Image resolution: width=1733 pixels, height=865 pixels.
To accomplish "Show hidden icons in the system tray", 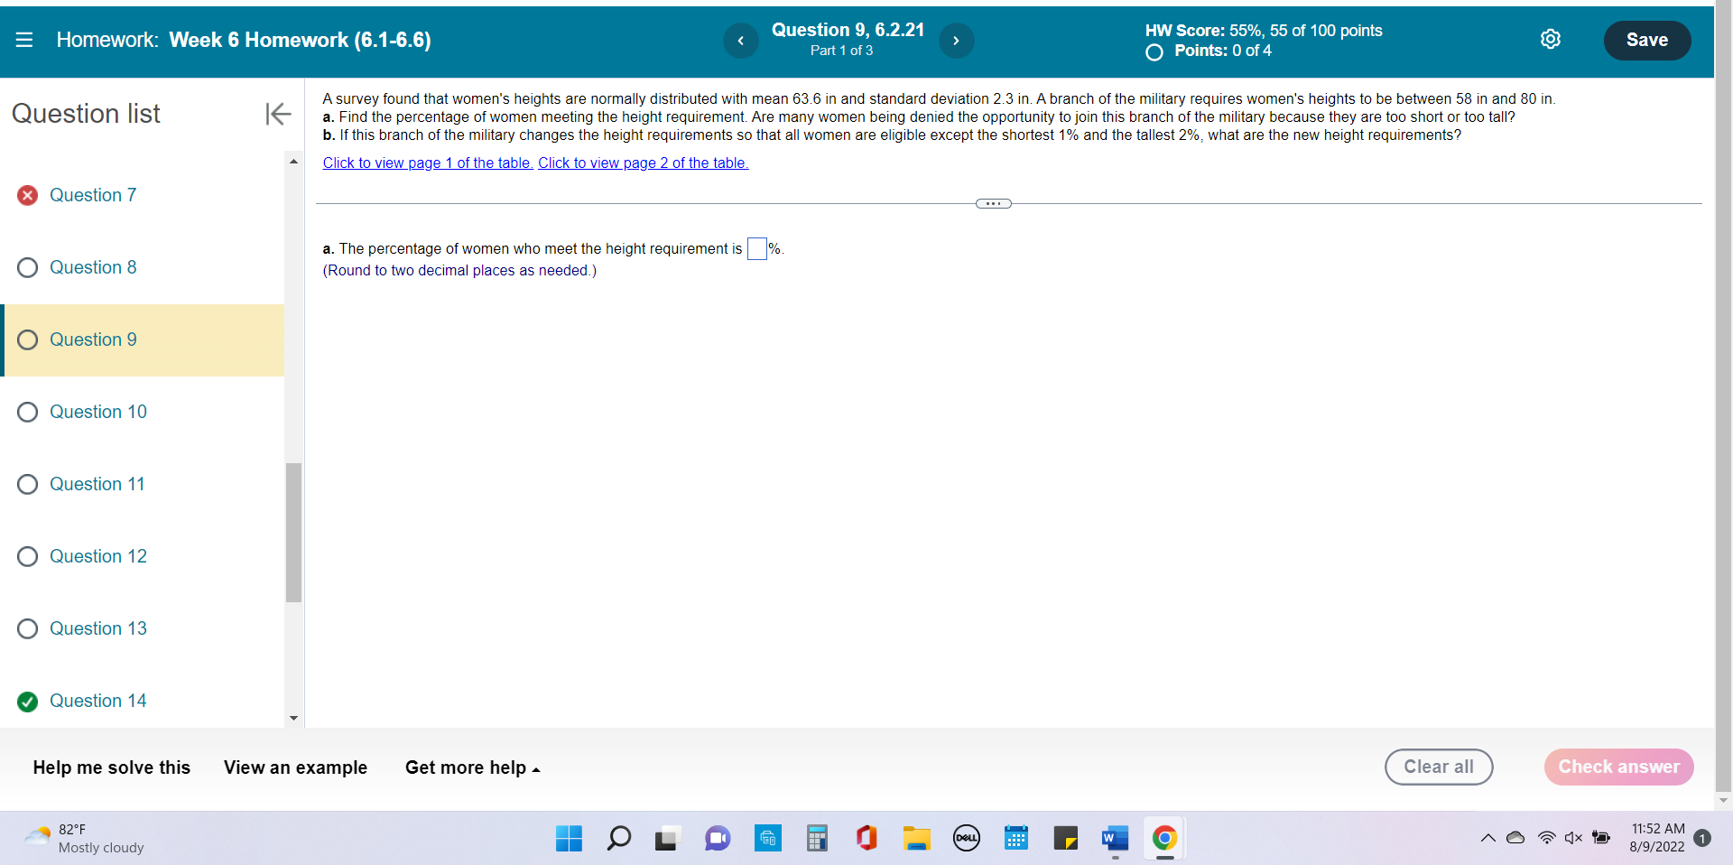I will tap(1488, 838).
